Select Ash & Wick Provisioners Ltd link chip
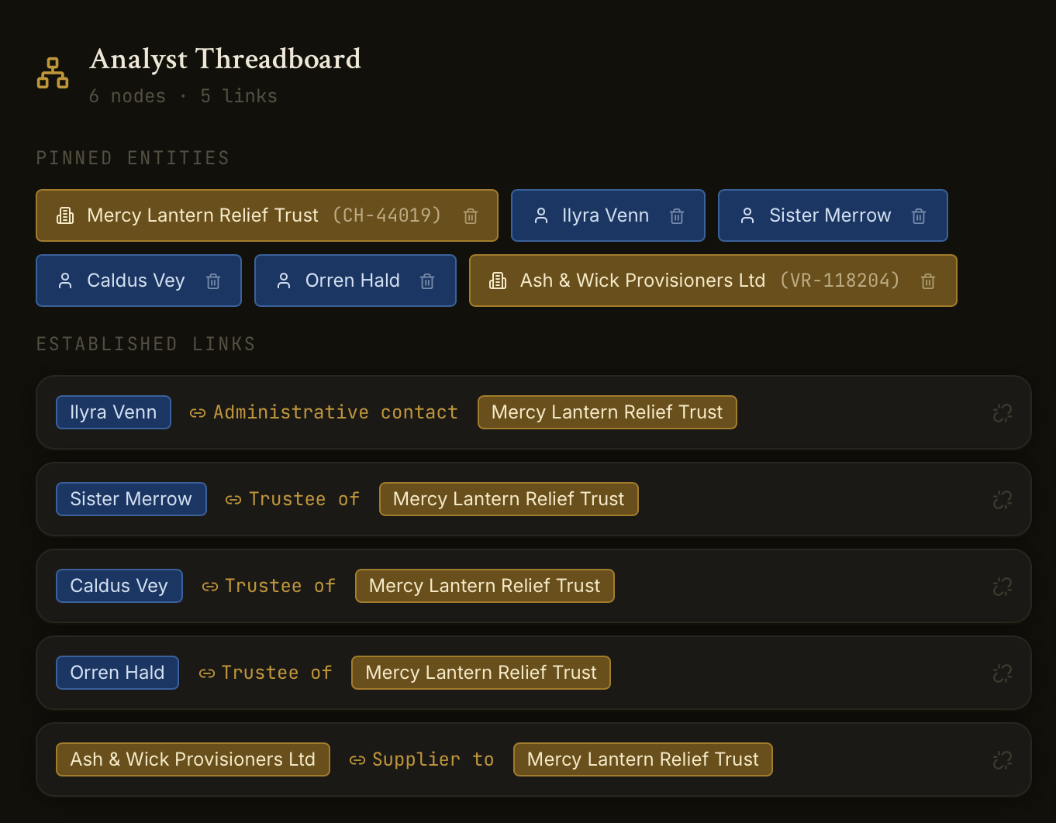This screenshot has width=1056, height=823. pyautogui.click(x=193, y=759)
